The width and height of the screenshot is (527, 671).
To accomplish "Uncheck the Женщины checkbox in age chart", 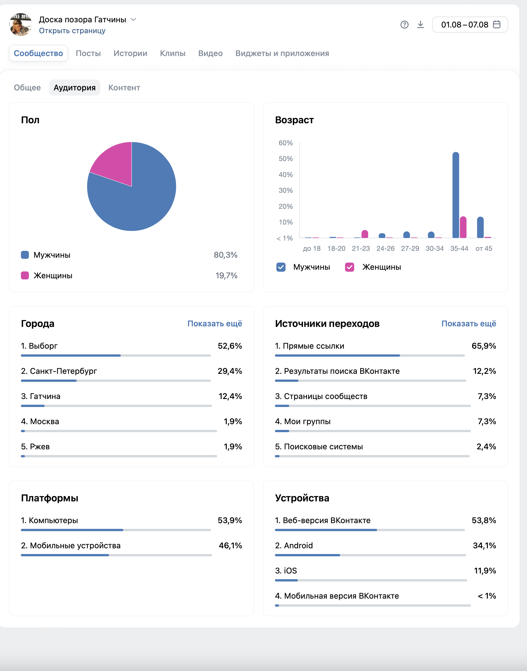I will coord(349,267).
